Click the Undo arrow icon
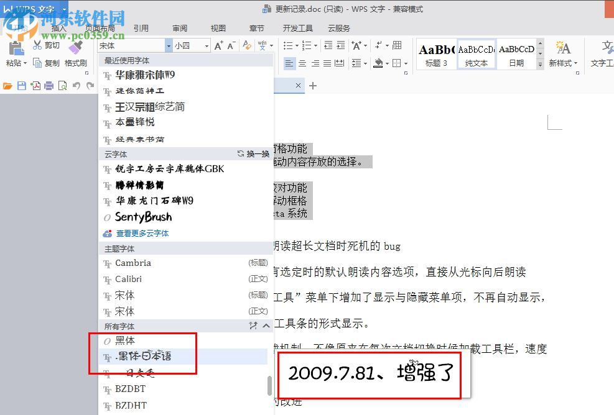 point(77,86)
